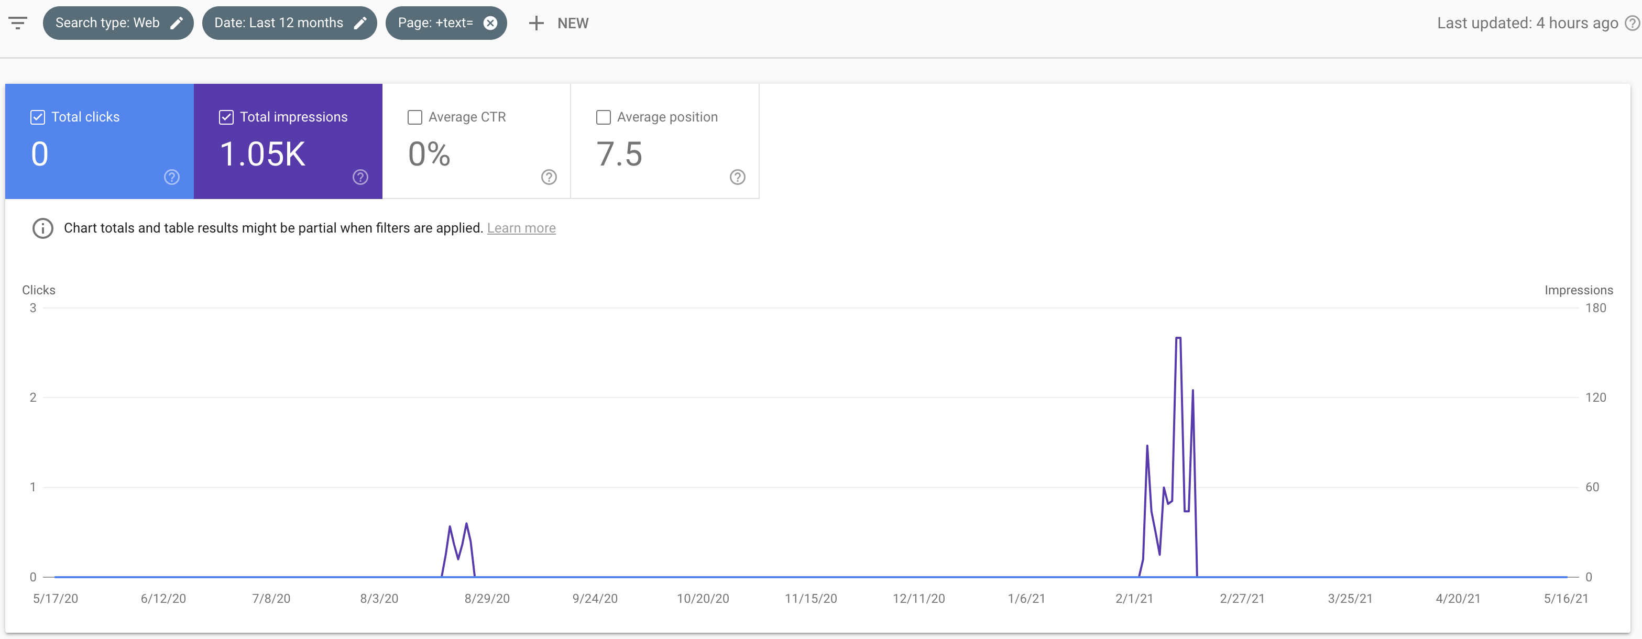Open the filter list icon
The image size is (1642, 639).
tap(18, 23)
